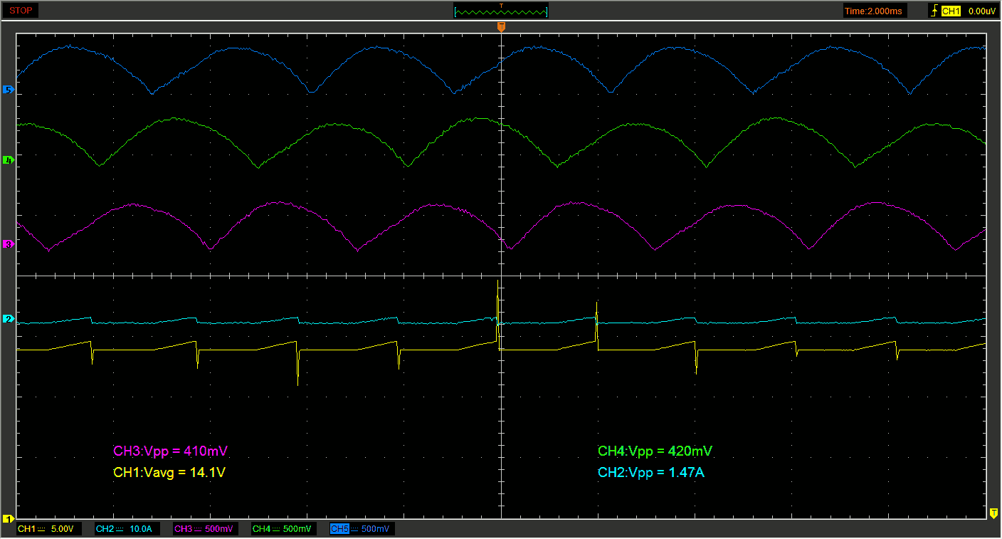Select the blue channel 5 ground marker
The width and height of the screenshot is (1002, 539).
click(x=9, y=90)
